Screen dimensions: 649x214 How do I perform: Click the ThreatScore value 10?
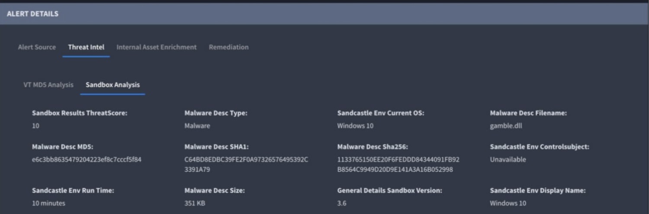[35, 126]
